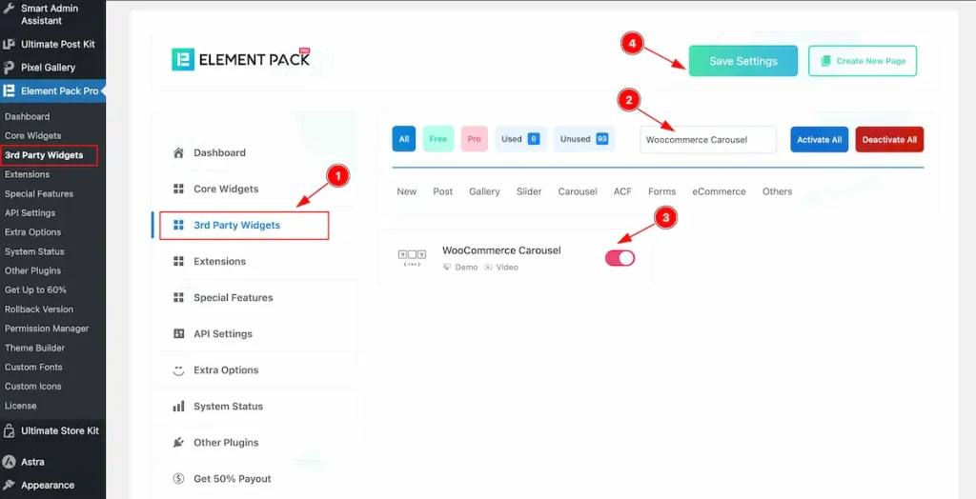Click the Extensions grid icon
The image size is (976, 499).
pos(178,261)
